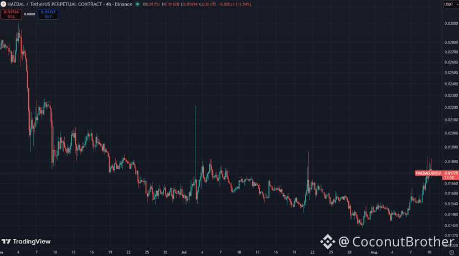Click the open value O0.01751
The width and height of the screenshot is (459, 256).
(x=151, y=4)
